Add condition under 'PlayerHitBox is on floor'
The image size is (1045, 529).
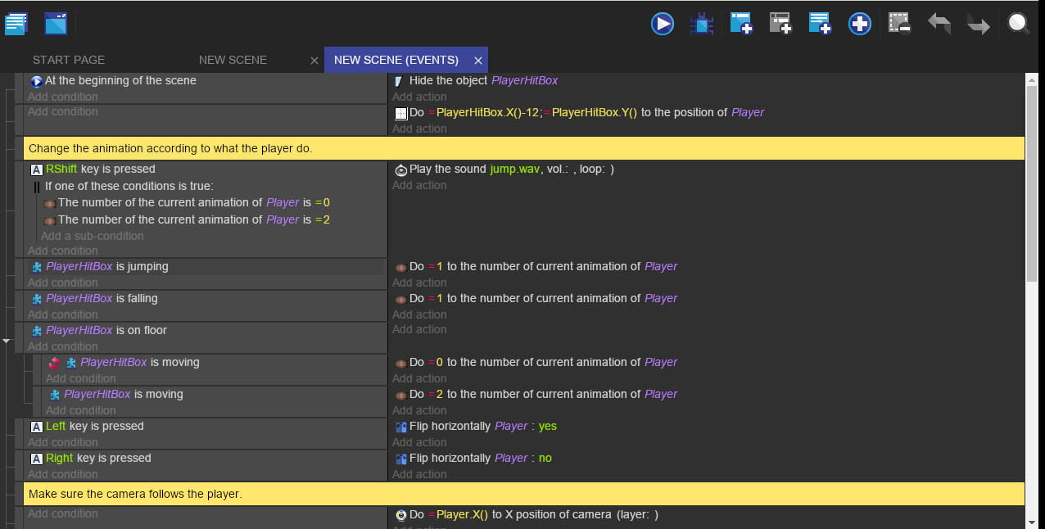point(63,346)
